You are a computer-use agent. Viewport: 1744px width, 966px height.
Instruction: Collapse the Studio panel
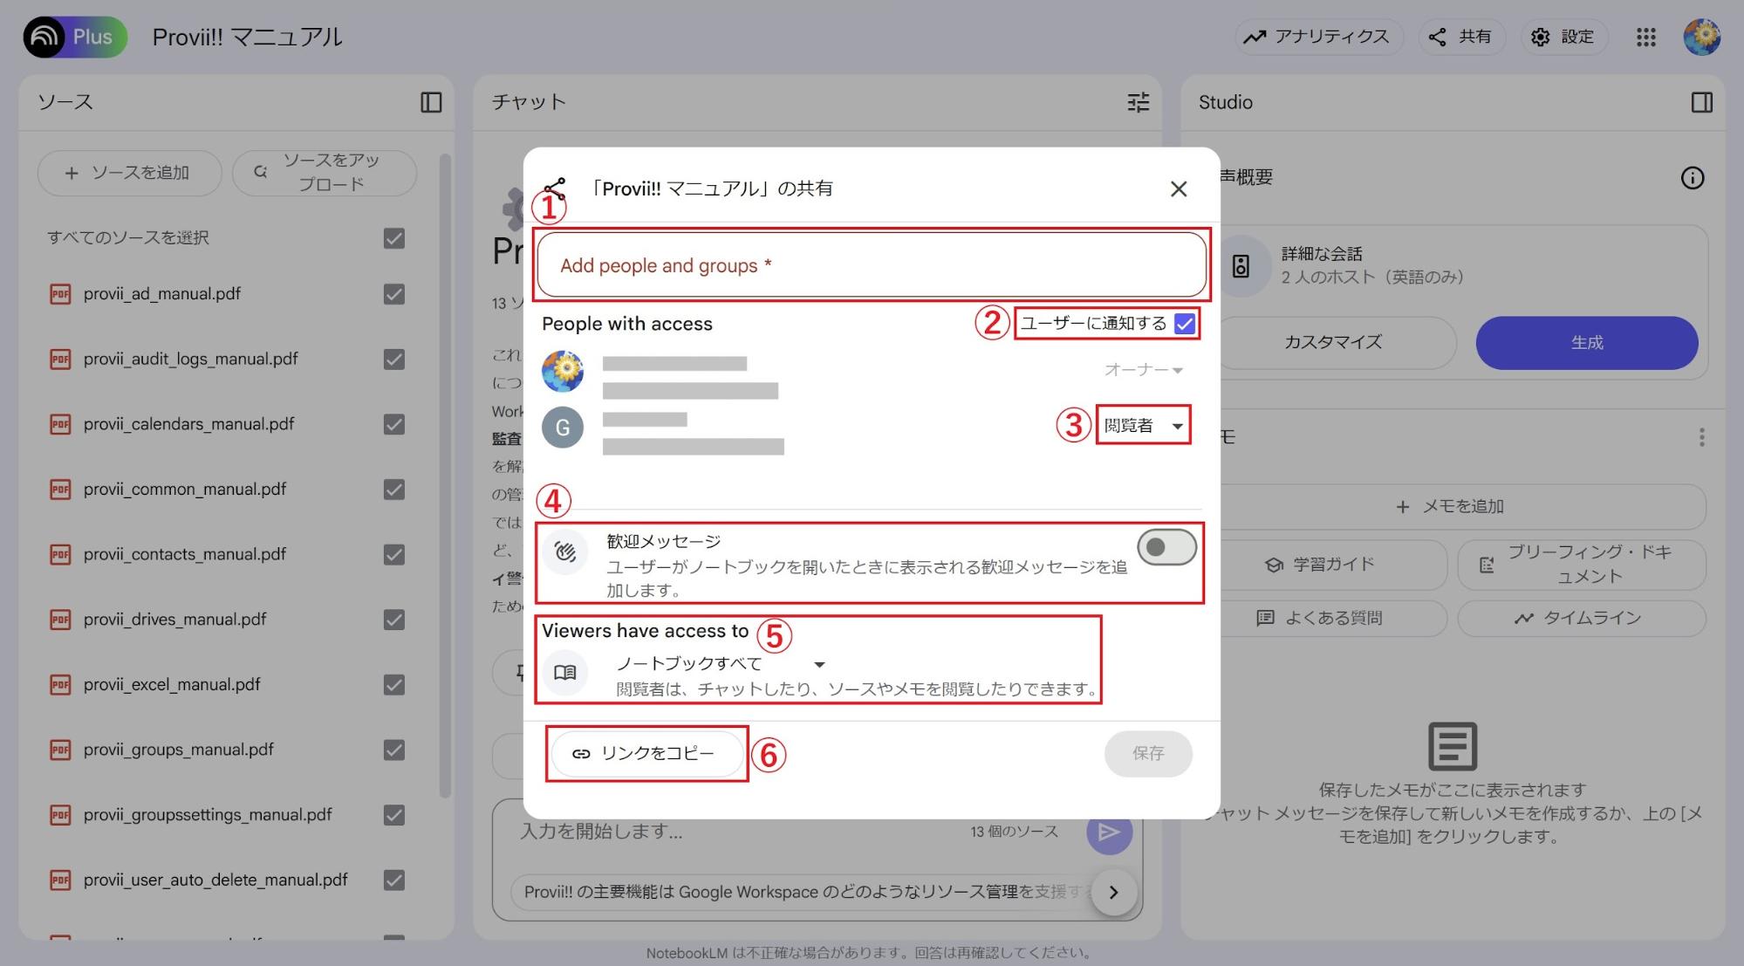[x=1701, y=102]
